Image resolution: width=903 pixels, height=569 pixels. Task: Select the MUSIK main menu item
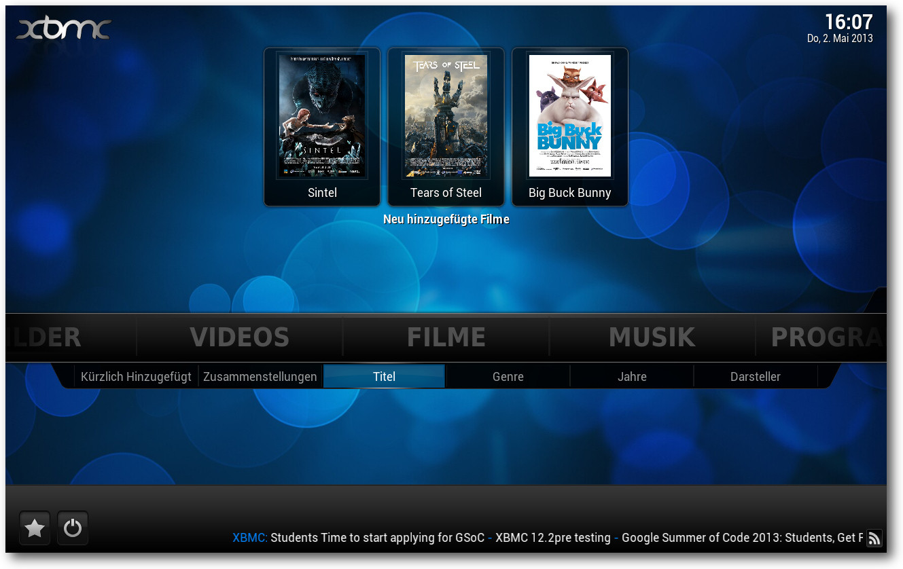[x=652, y=337]
